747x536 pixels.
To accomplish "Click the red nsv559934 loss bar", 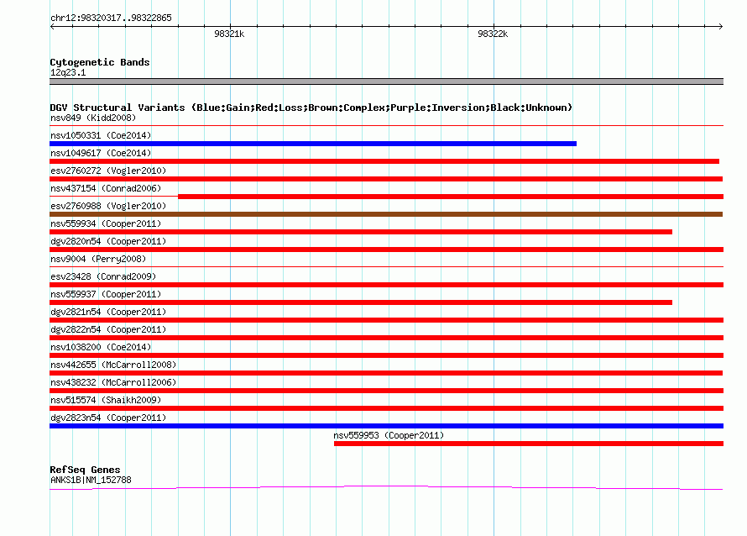I will pyautogui.click(x=361, y=232).
